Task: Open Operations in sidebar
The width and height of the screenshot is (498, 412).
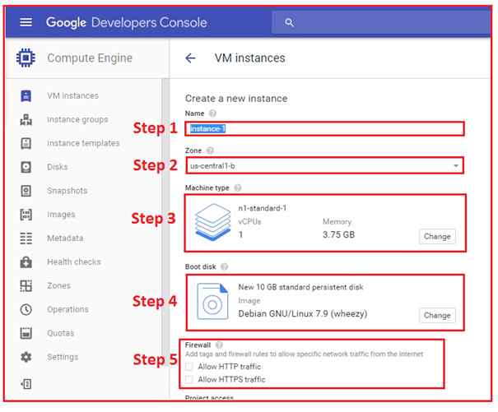Action: tap(67, 309)
